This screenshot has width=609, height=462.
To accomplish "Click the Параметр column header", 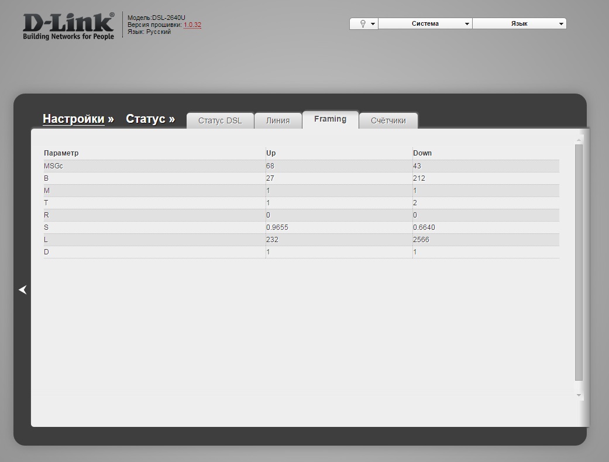I will 61,153.
